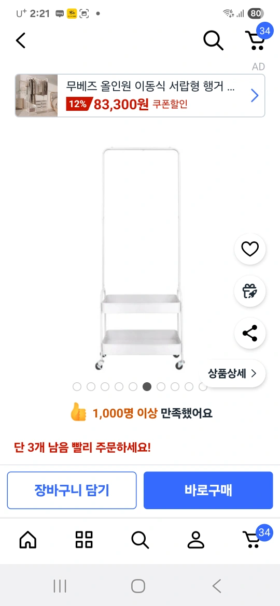Image resolution: width=280 pixels, height=606 pixels.
Task: Tap the Android recent apps button
Action: [x=60, y=586]
